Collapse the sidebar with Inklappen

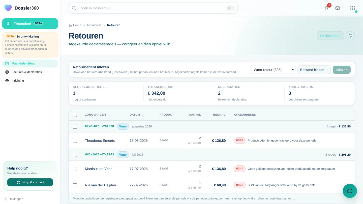[x=14, y=199]
